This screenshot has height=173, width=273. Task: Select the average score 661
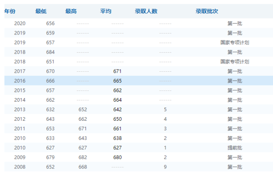(117, 129)
